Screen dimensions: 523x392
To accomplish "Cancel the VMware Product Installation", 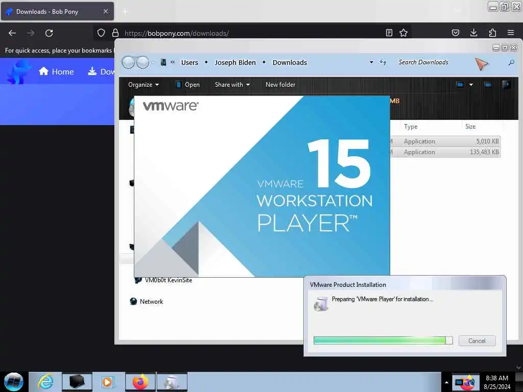I will pyautogui.click(x=477, y=340).
